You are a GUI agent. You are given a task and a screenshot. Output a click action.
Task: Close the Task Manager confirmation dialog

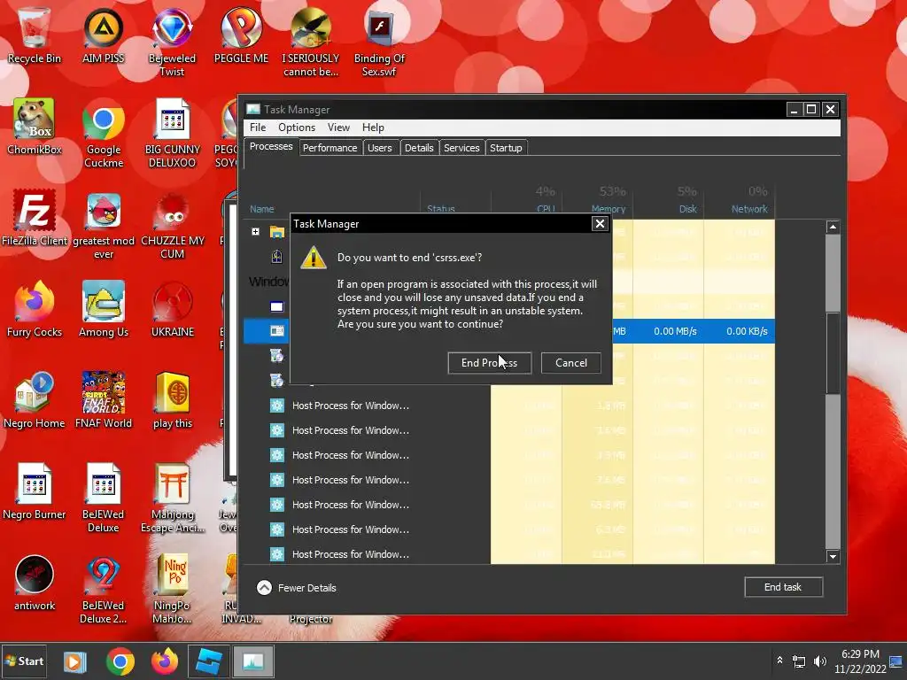600,223
